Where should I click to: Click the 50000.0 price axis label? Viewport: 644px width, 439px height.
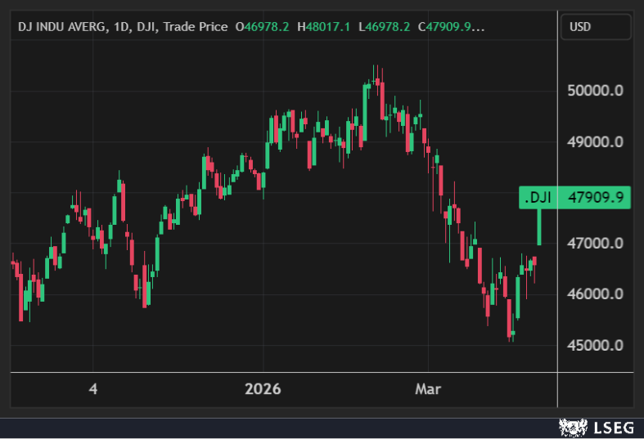coord(595,91)
